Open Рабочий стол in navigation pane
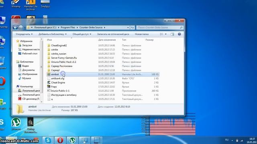The height and width of the screenshot is (144, 257). 30,53
